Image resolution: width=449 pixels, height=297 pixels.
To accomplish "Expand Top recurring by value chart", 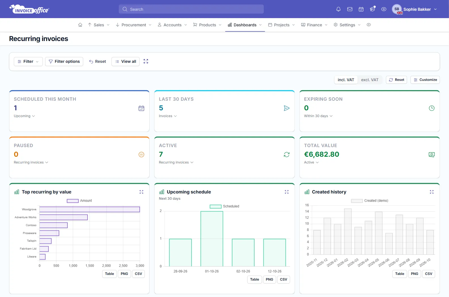I will [x=141, y=192].
